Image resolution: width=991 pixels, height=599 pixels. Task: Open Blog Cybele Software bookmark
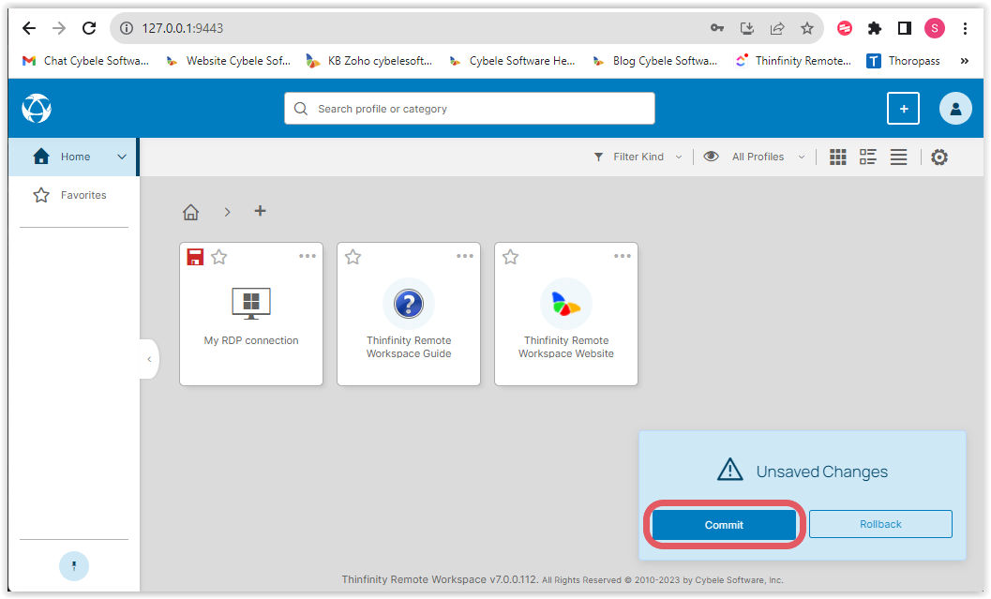pyautogui.click(x=654, y=61)
